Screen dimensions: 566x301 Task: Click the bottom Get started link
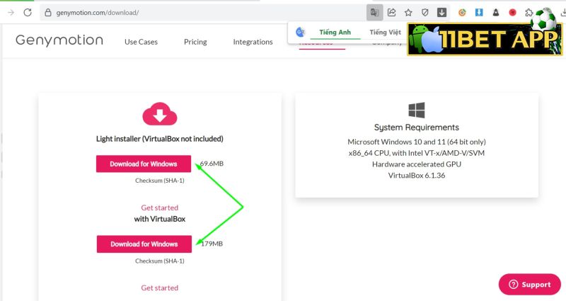click(x=160, y=288)
